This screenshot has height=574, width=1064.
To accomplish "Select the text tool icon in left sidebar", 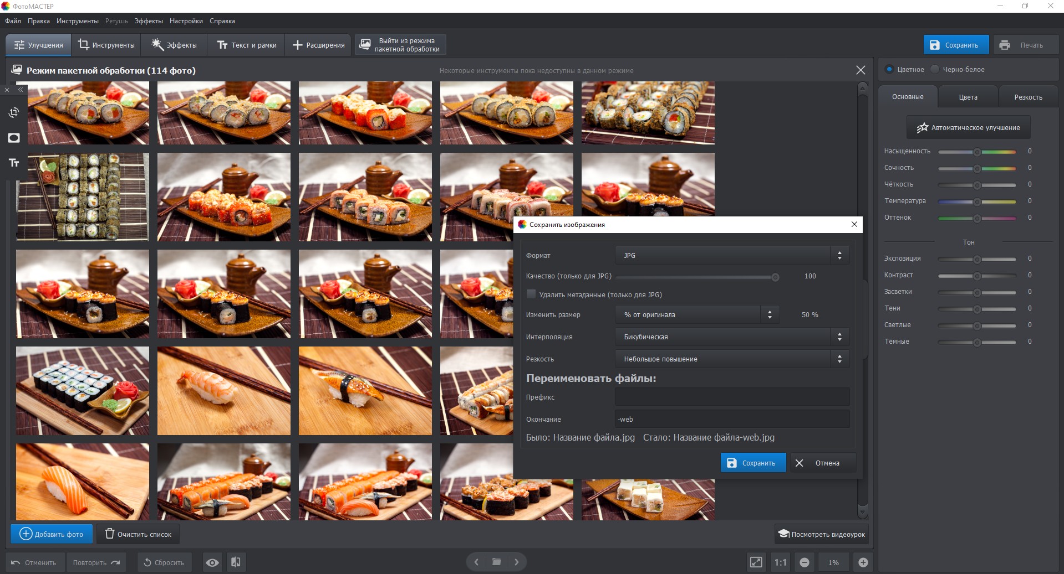I will coord(14,163).
